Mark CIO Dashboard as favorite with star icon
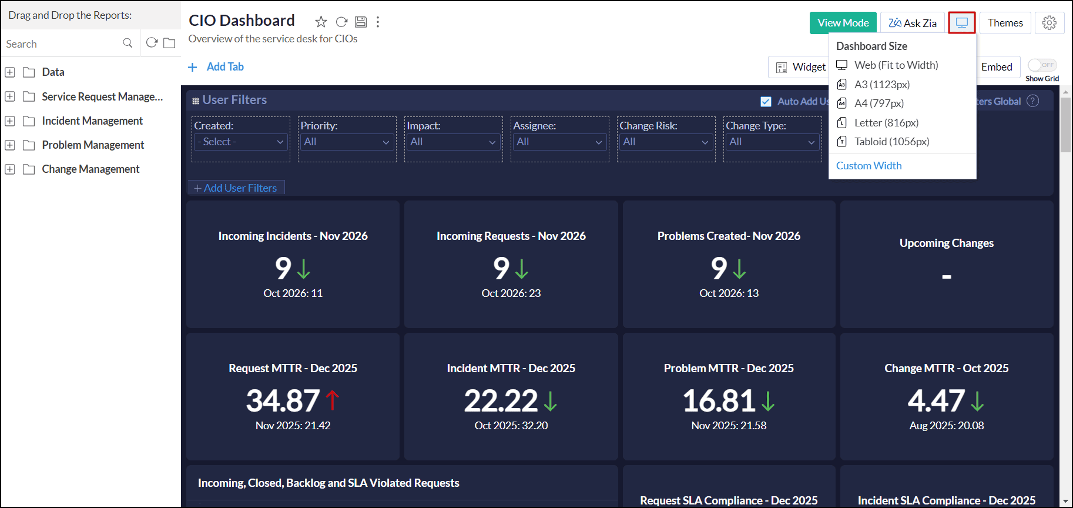Image resolution: width=1073 pixels, height=508 pixels. (x=321, y=22)
